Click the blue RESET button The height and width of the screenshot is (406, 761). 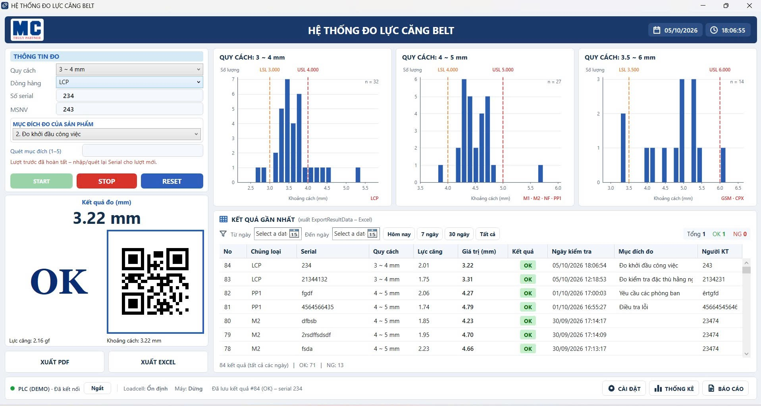(x=172, y=181)
